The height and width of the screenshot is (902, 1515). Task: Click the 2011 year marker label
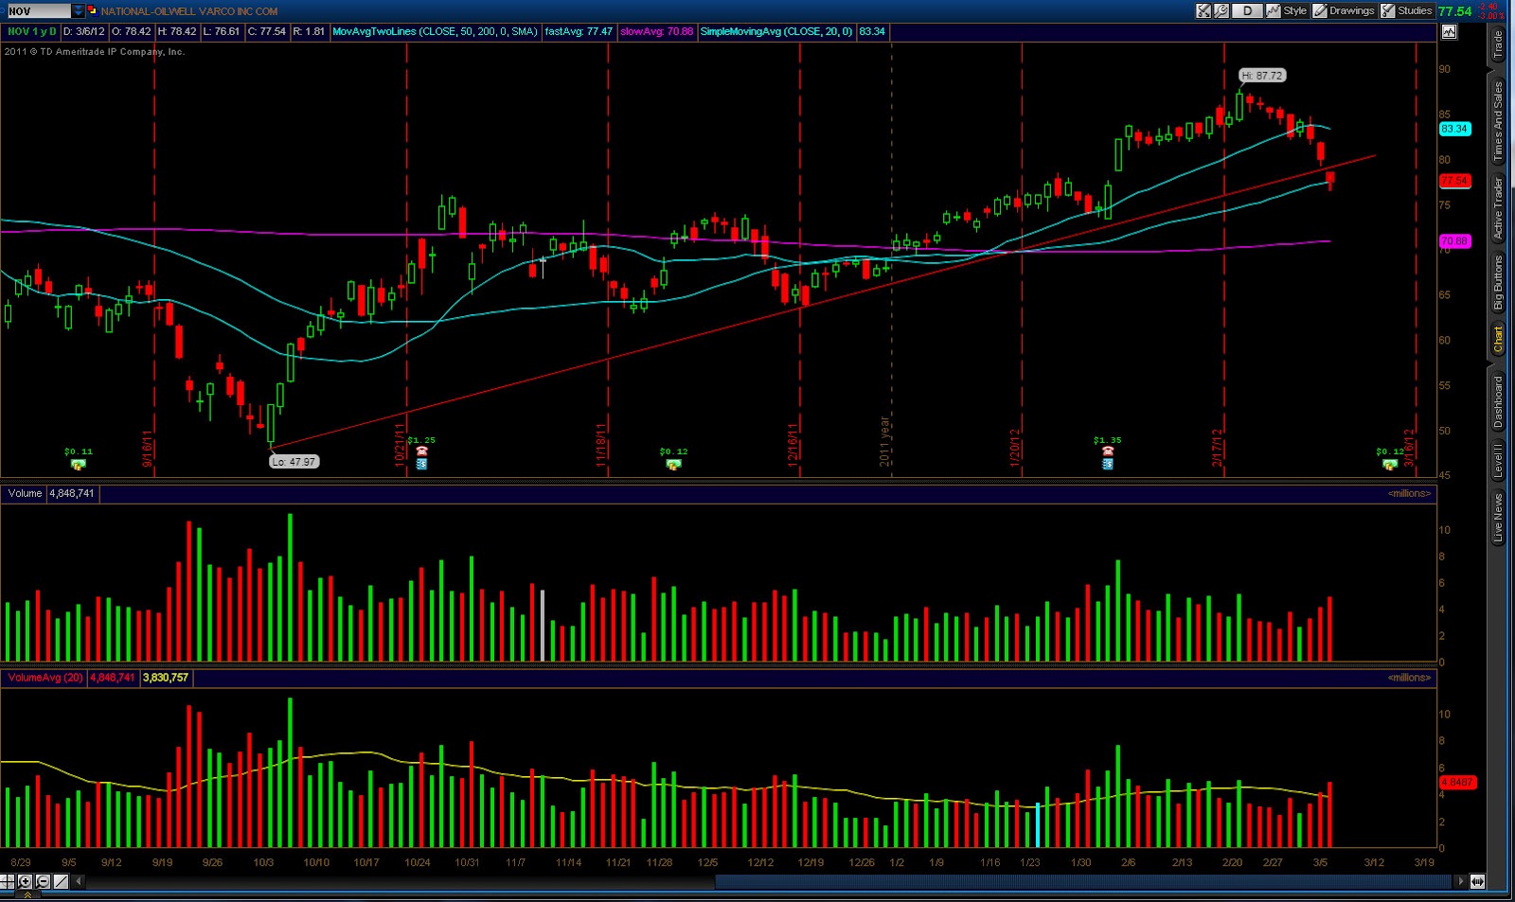(885, 441)
